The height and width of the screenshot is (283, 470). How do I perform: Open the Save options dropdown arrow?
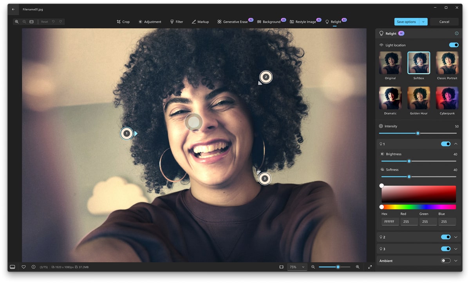coord(423,22)
